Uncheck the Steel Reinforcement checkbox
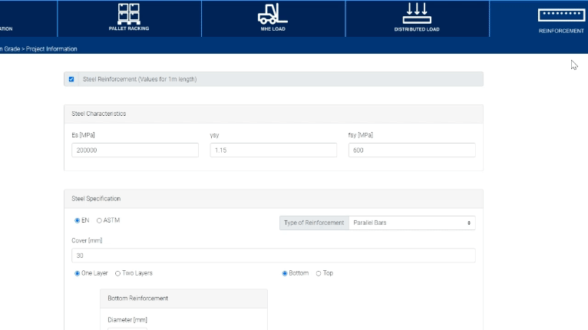Image resolution: width=588 pixels, height=330 pixels. click(x=71, y=79)
